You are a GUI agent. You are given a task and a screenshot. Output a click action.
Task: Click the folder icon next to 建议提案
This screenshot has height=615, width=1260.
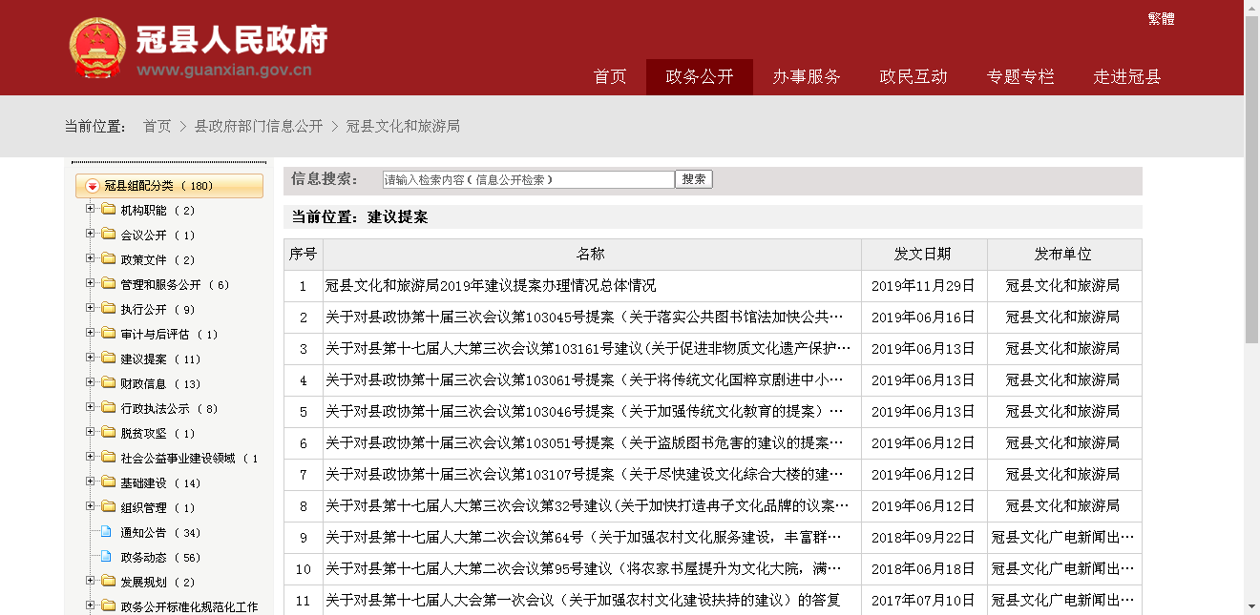108,359
